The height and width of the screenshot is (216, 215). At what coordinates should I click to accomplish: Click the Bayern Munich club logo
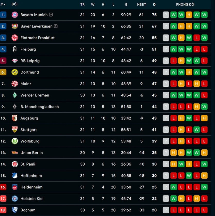tap(15, 15)
